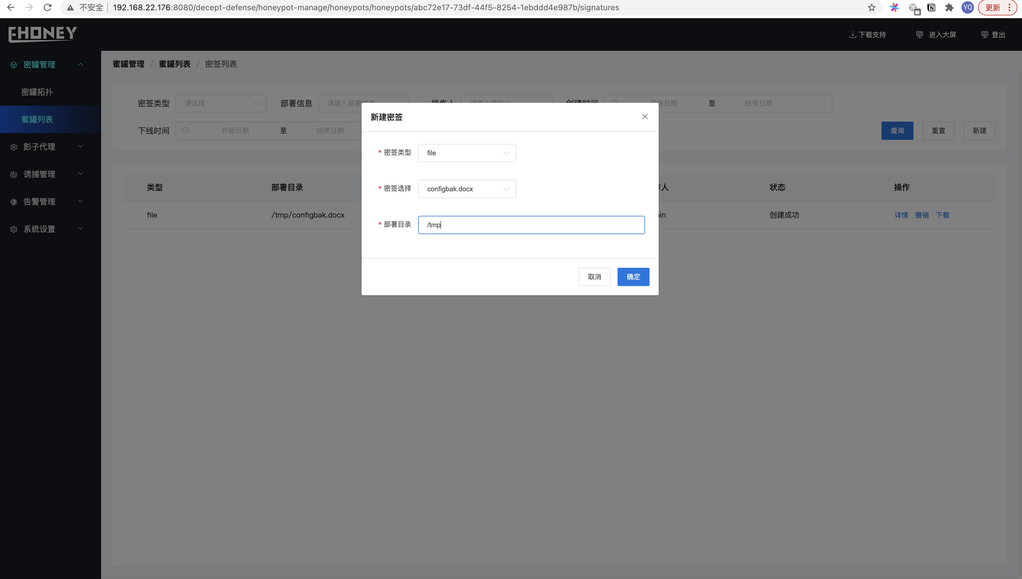Viewport: 1022px width, 579px height.
Task: Open the Notion extension icon
Action: click(x=931, y=7)
